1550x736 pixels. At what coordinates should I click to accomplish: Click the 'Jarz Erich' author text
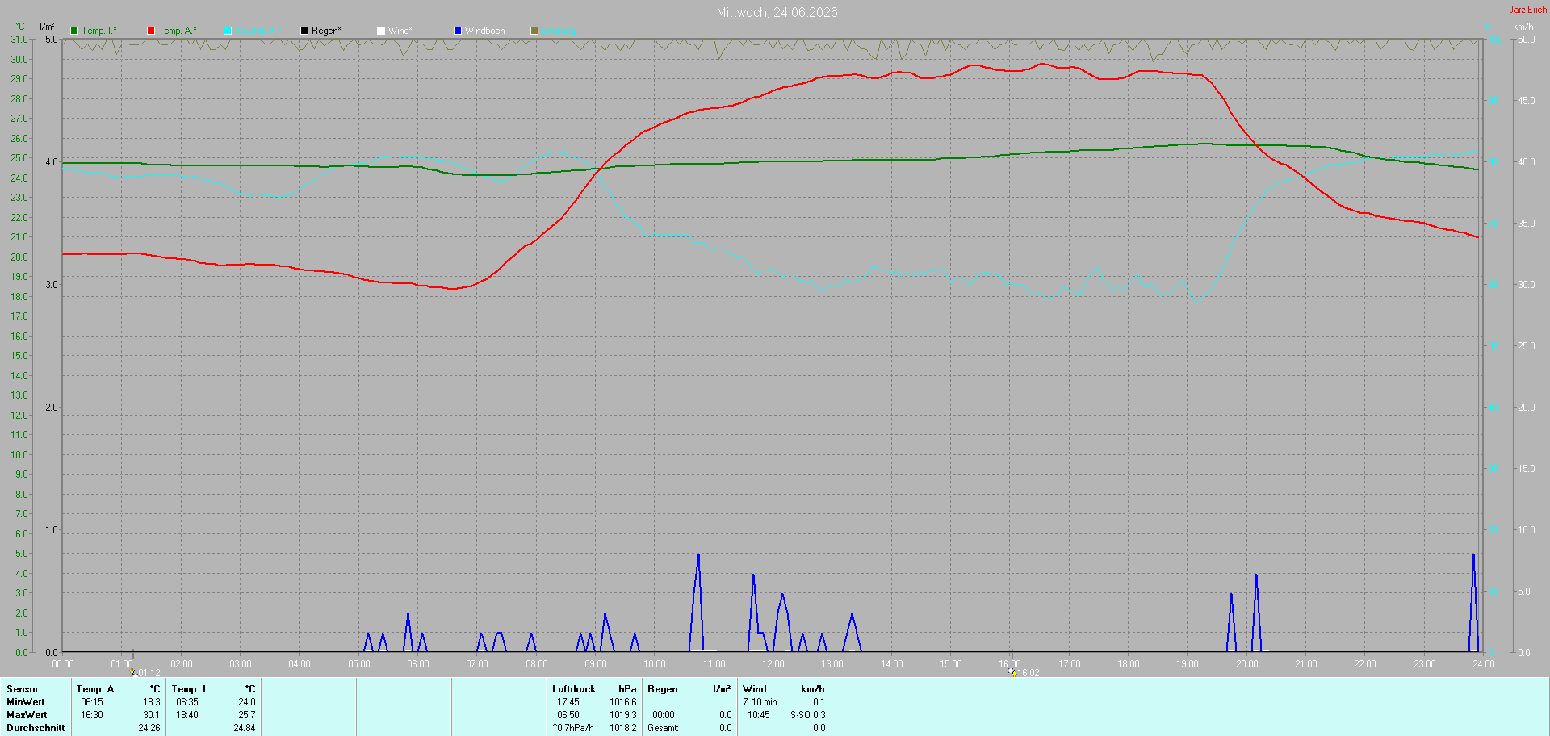(x=1528, y=10)
